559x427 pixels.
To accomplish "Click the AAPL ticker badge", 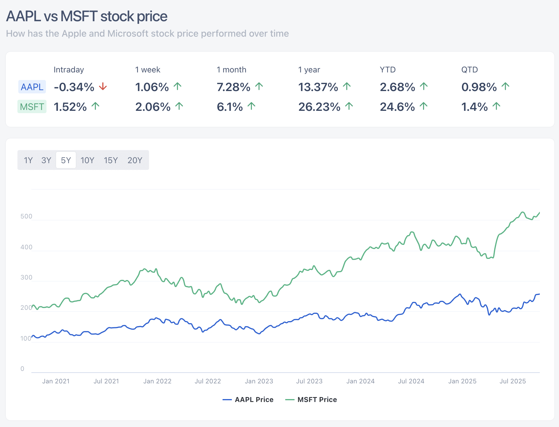I will (x=32, y=86).
